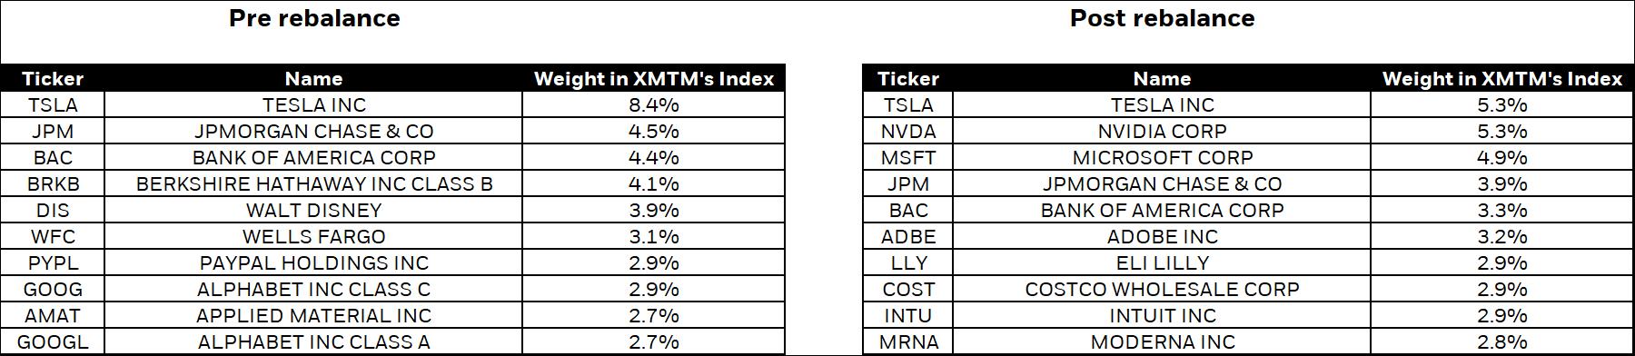
Task: Select the INTU ticker cell
Action: (x=907, y=315)
